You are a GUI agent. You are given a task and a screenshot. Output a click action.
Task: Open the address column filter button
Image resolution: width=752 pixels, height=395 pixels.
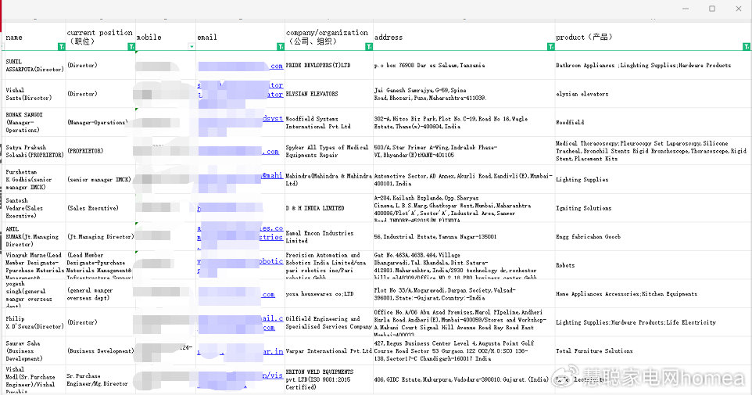coord(550,47)
